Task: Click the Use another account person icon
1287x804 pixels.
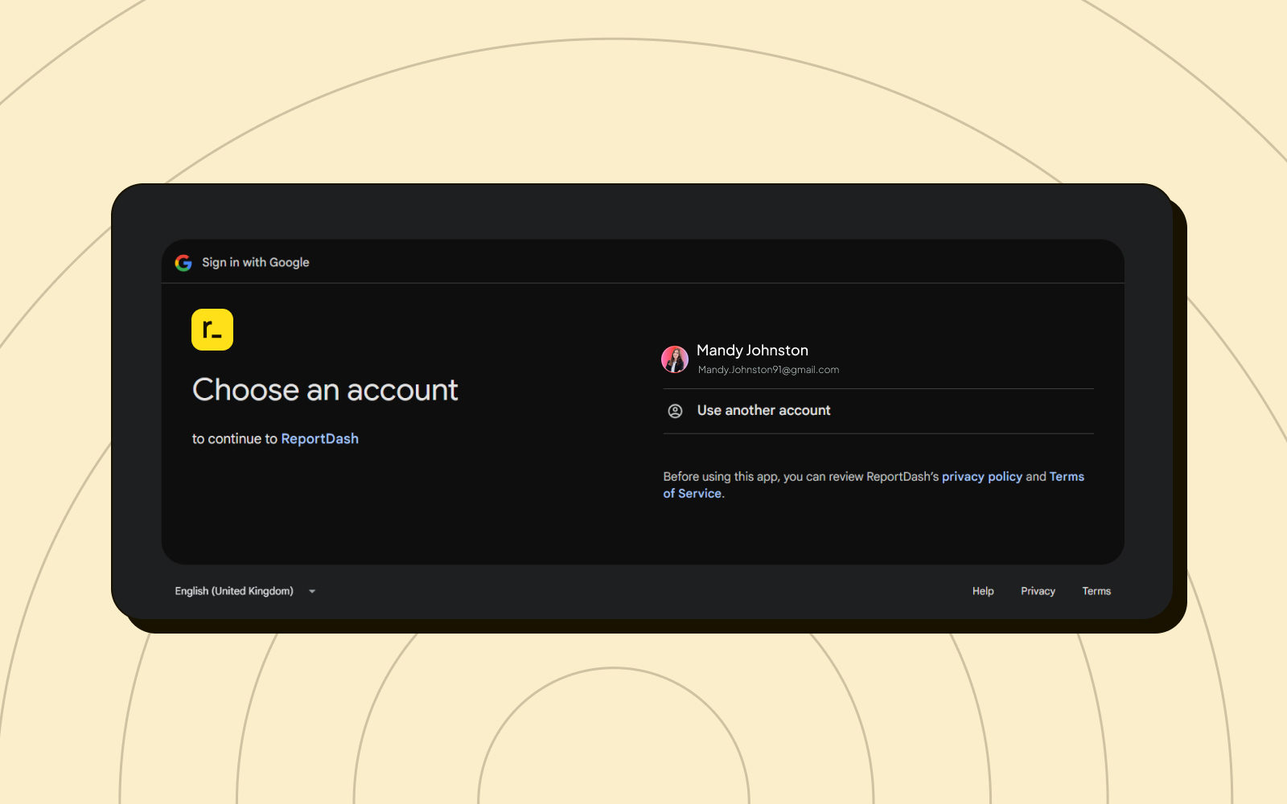Action: [675, 411]
